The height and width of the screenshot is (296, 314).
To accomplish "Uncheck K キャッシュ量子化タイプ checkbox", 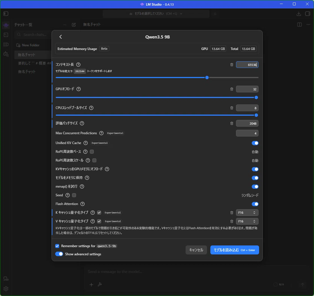I will (99, 213).
